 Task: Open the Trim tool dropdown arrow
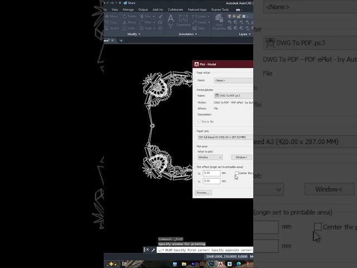click(154, 16)
